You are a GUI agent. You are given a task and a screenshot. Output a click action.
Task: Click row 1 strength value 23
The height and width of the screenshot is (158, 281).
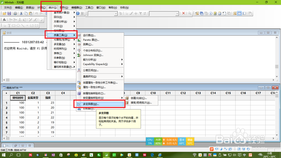coord(48,103)
